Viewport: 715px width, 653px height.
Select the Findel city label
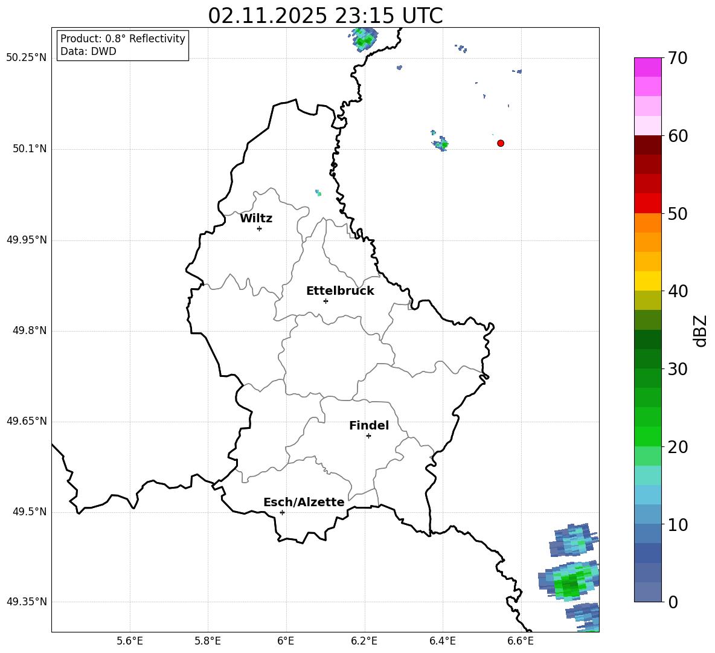coord(369,425)
